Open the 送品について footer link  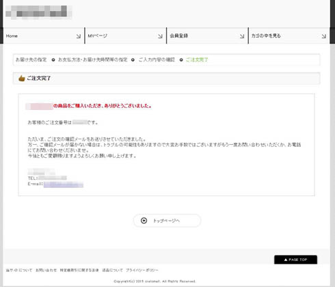point(112,270)
